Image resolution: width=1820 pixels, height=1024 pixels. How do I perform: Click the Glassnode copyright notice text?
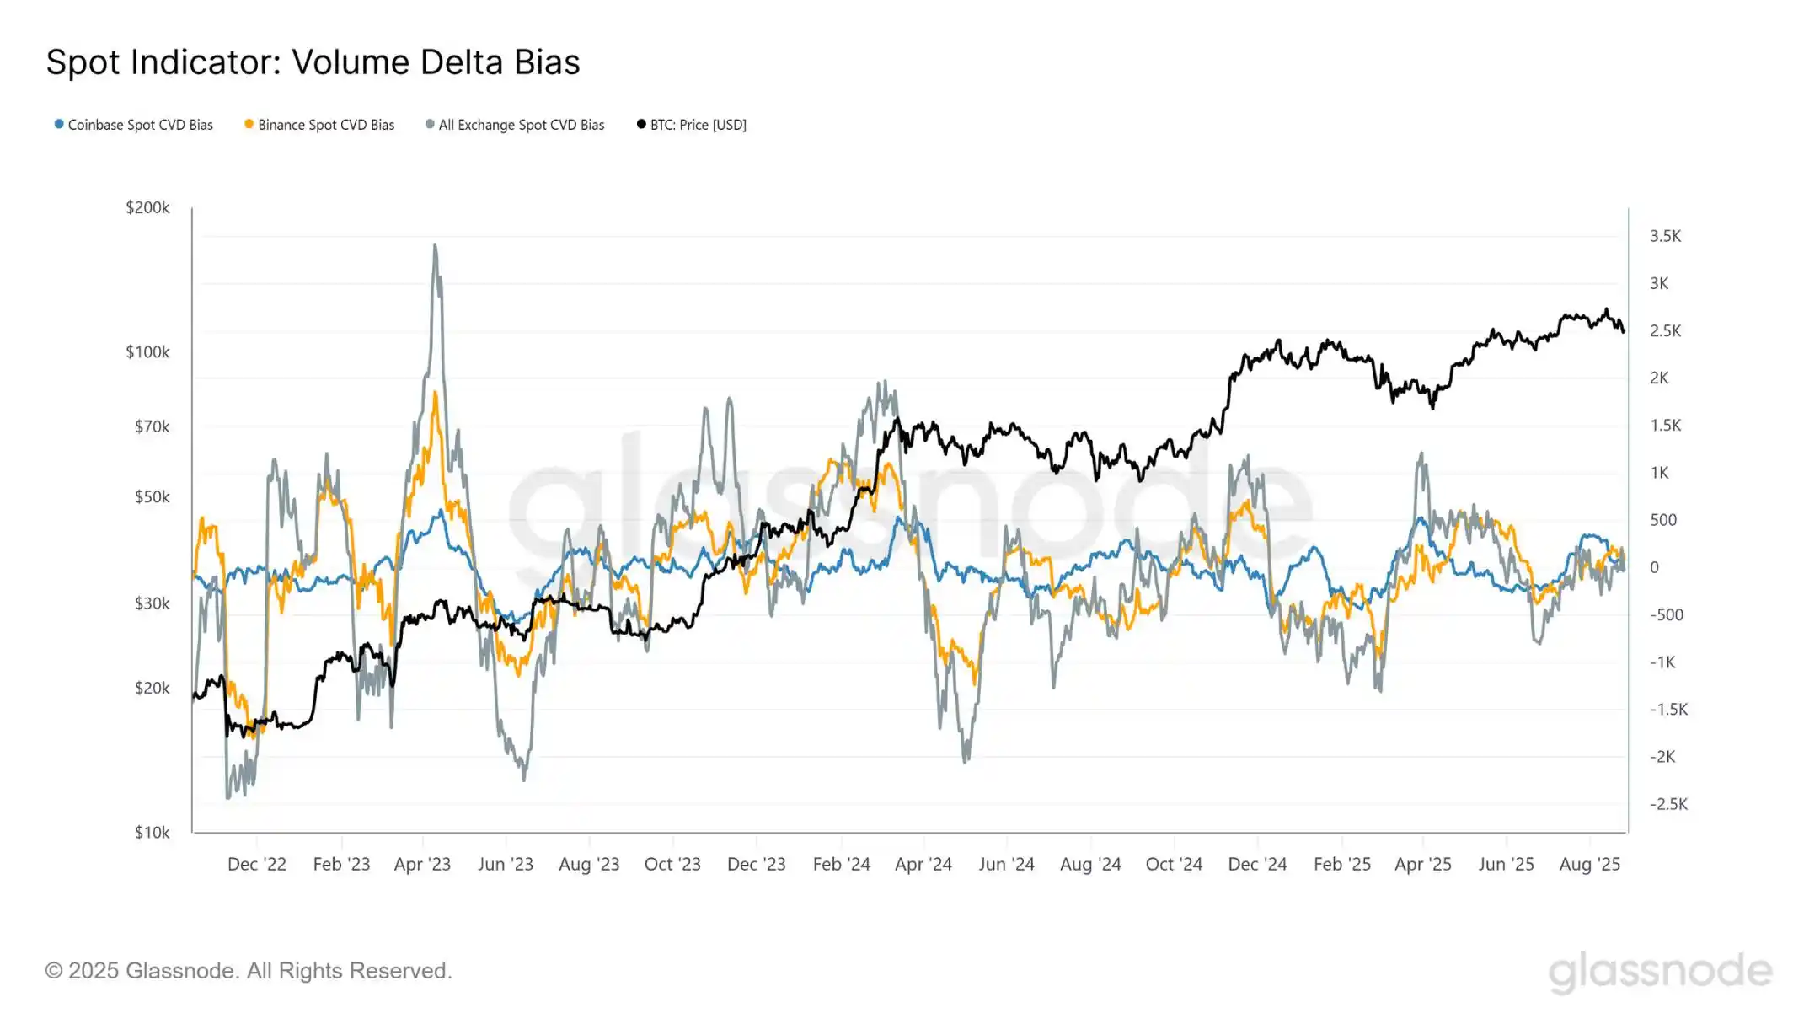[x=249, y=971]
